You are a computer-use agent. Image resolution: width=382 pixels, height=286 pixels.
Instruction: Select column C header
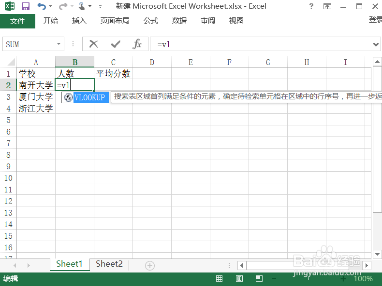click(113, 62)
